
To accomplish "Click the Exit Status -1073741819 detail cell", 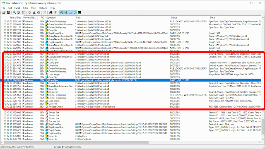I will [235, 121].
